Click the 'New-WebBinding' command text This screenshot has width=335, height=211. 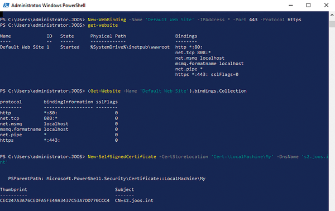pyautogui.click(x=107, y=20)
